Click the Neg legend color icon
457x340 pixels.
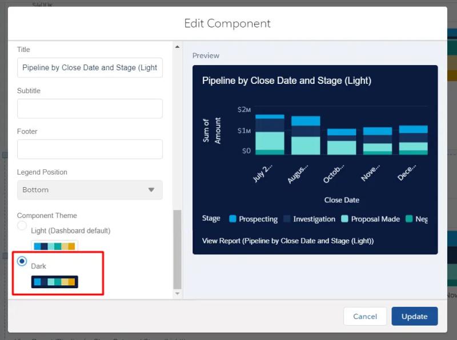coord(409,218)
